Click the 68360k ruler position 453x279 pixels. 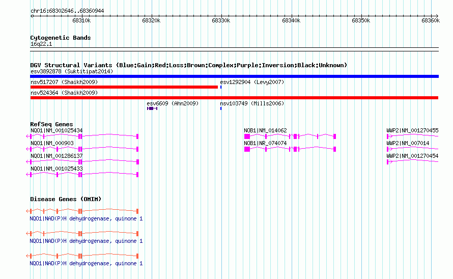click(431, 20)
